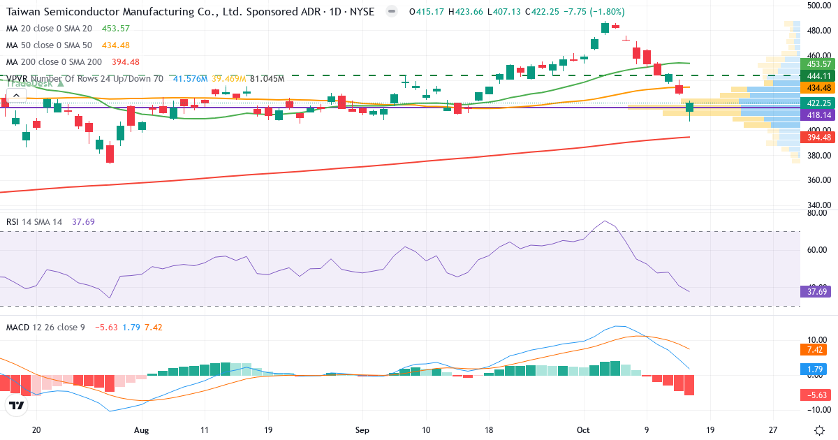838x440 pixels.
Task: Click the RSI legend value 37.69
Action: tap(84, 222)
